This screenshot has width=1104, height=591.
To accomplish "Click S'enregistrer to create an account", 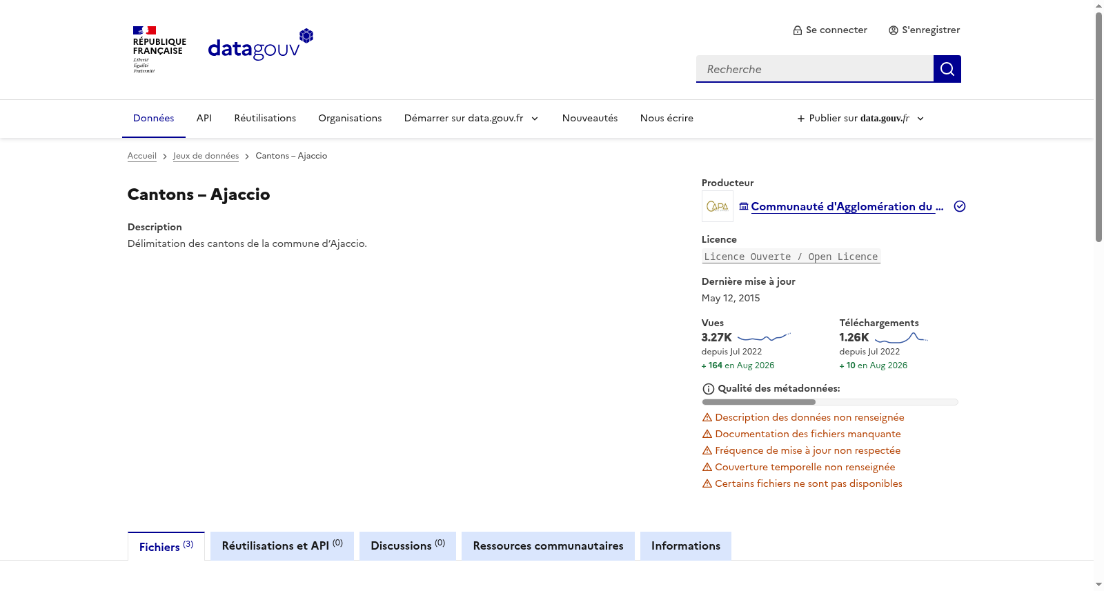I will click(925, 30).
